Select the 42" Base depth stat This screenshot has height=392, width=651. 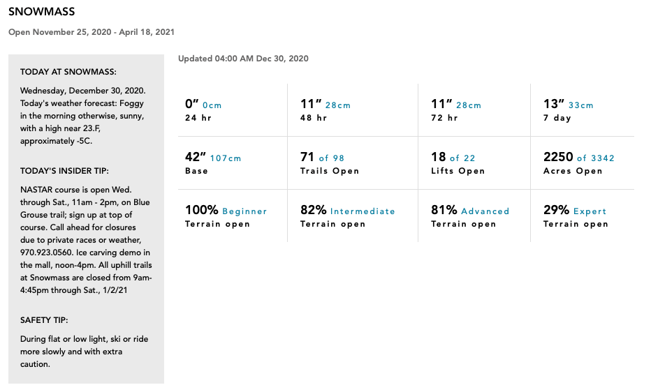(213, 163)
